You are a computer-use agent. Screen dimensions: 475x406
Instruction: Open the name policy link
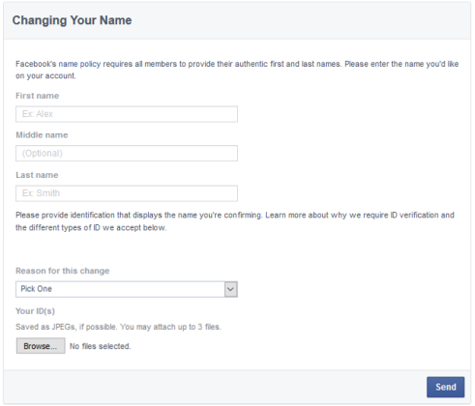coord(79,64)
